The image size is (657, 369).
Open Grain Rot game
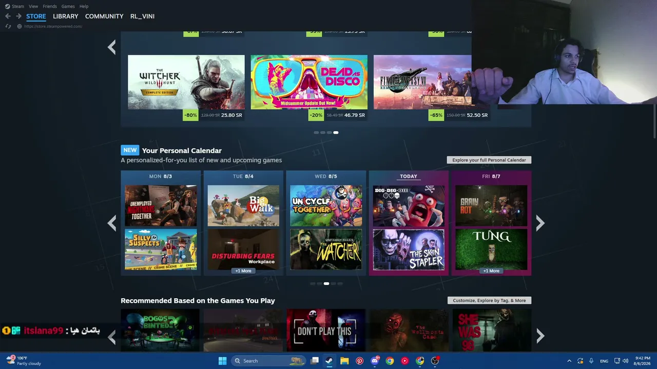[491, 206]
